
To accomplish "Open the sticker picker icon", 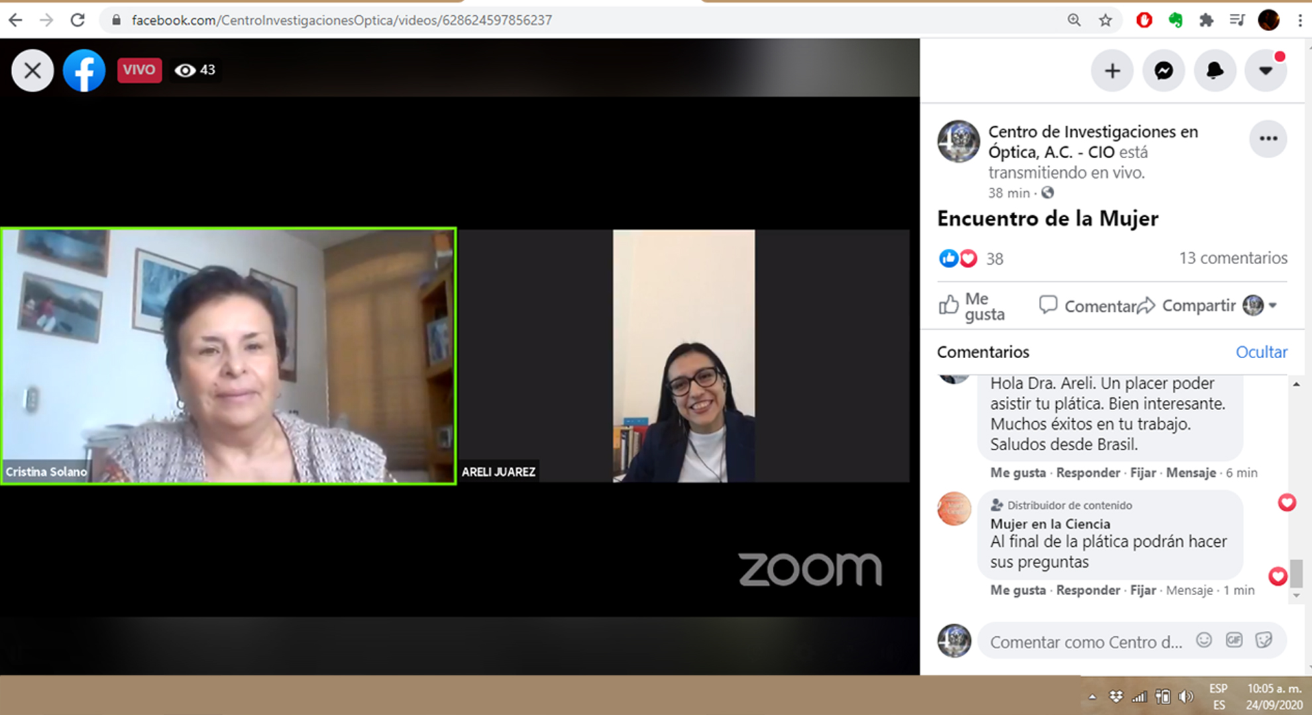I will tap(1264, 640).
